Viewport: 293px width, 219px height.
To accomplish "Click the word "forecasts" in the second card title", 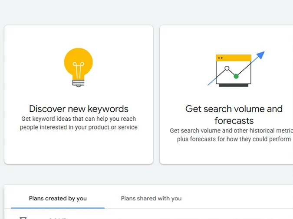I will click(x=234, y=120).
